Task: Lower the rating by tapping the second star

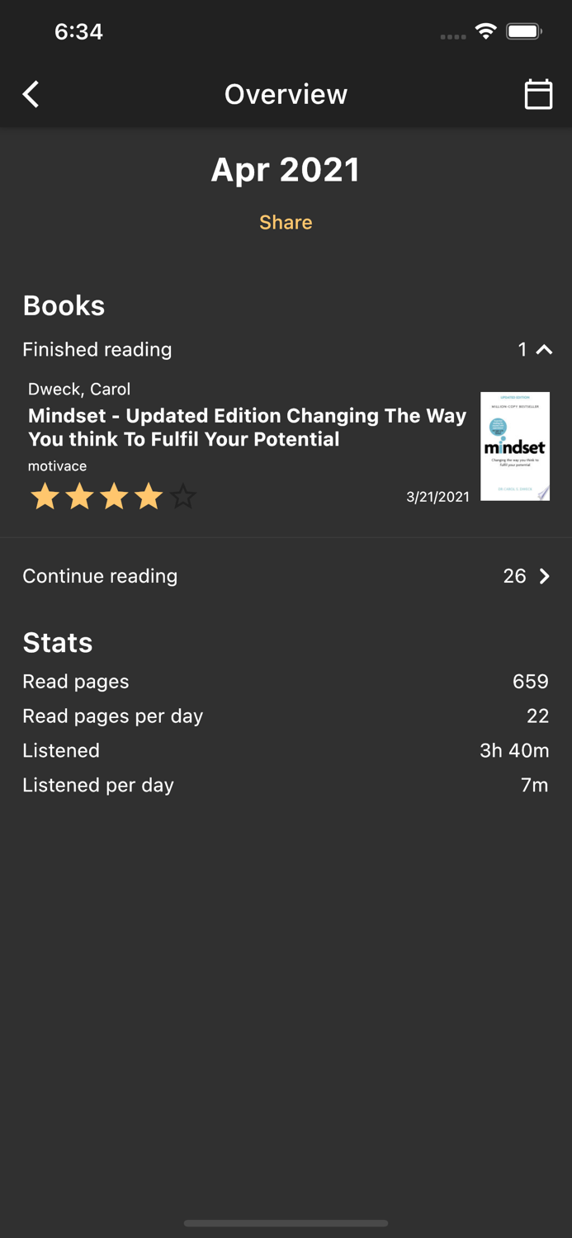Action: (x=79, y=496)
